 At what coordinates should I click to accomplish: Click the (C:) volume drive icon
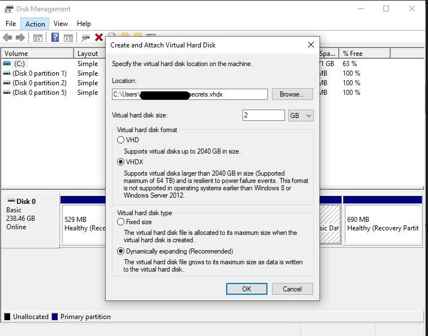(7, 64)
